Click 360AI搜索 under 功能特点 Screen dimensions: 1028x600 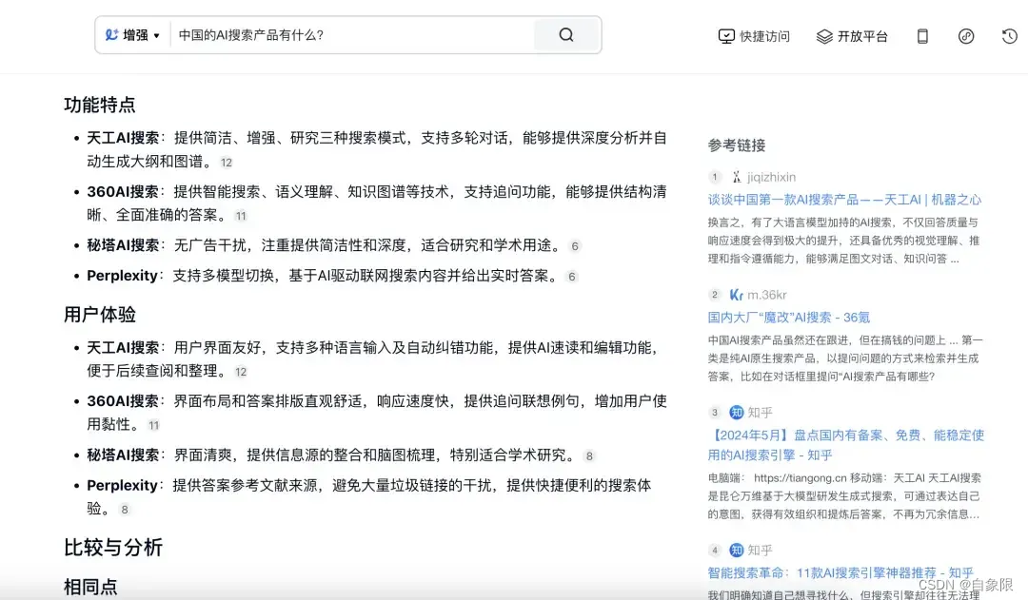point(123,192)
